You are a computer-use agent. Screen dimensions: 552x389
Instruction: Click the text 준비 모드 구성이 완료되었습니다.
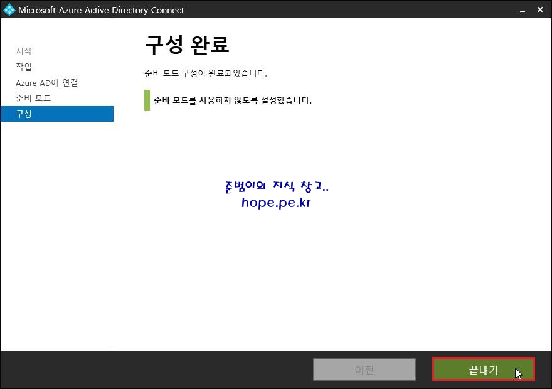pyautogui.click(x=206, y=73)
